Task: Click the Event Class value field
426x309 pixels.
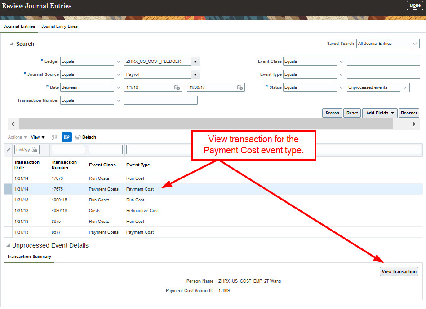Action: coord(383,61)
